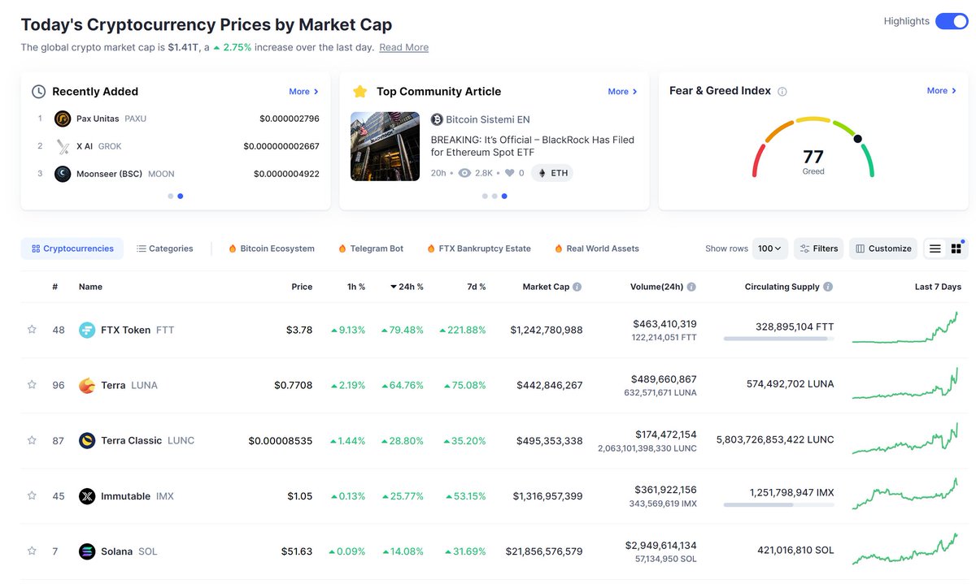The image size is (976, 588).
Task: Click the Terra LUNA logo icon
Action: point(87,385)
